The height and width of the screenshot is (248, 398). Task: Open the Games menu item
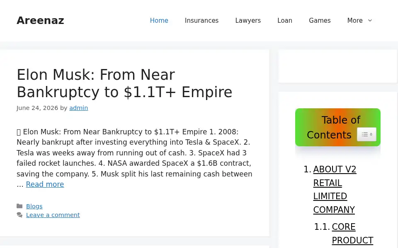[x=320, y=21]
